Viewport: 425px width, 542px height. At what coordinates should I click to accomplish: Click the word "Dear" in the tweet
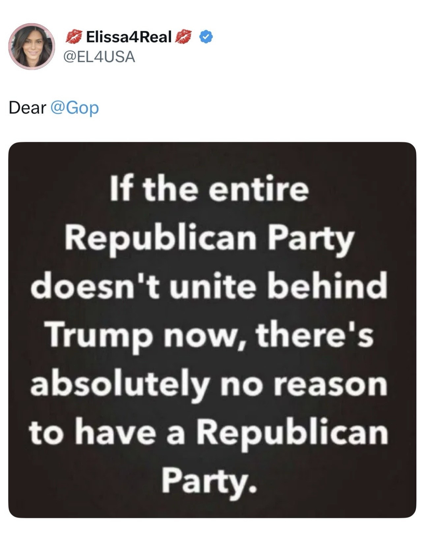point(27,108)
